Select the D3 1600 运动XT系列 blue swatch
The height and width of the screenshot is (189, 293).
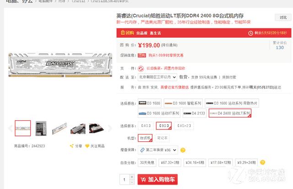(159, 113)
